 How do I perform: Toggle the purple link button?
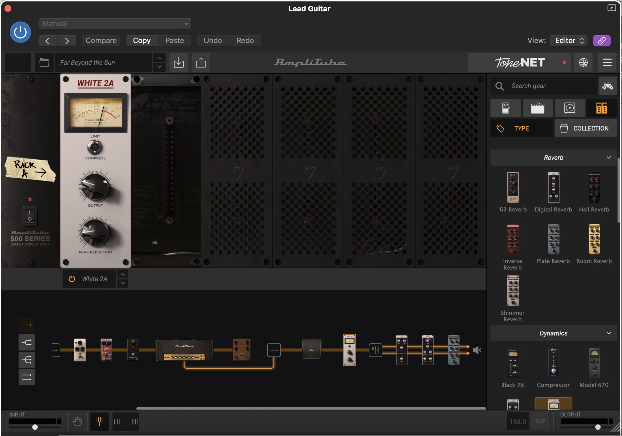602,41
